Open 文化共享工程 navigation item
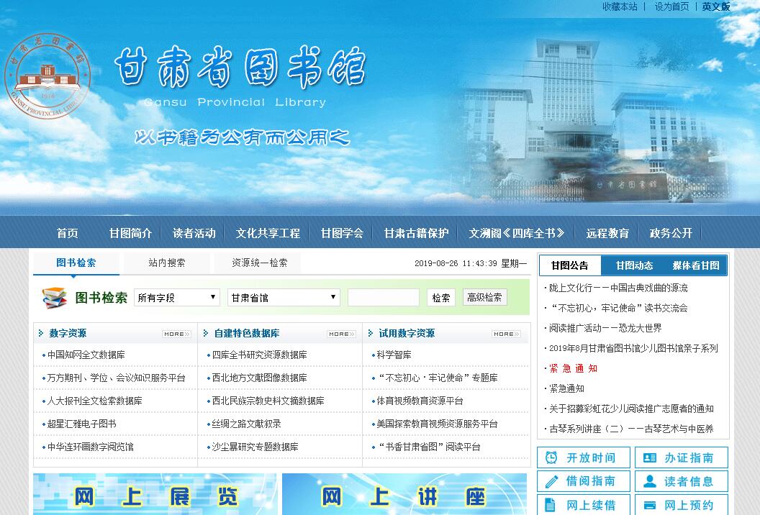The width and height of the screenshot is (760, 515). [268, 234]
